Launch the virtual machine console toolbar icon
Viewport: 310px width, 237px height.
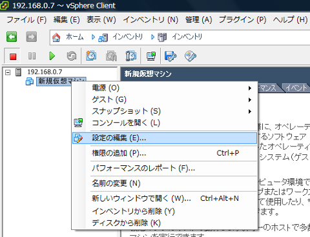(151, 56)
